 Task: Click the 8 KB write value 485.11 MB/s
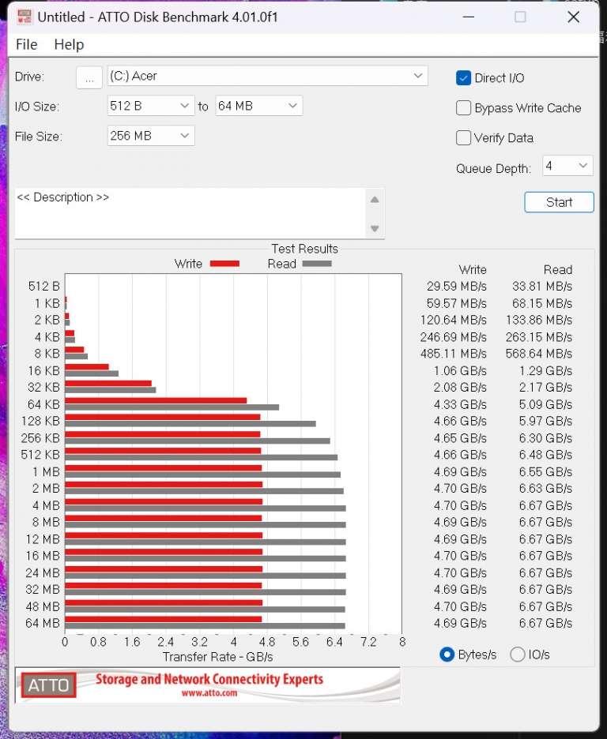pyautogui.click(x=453, y=354)
